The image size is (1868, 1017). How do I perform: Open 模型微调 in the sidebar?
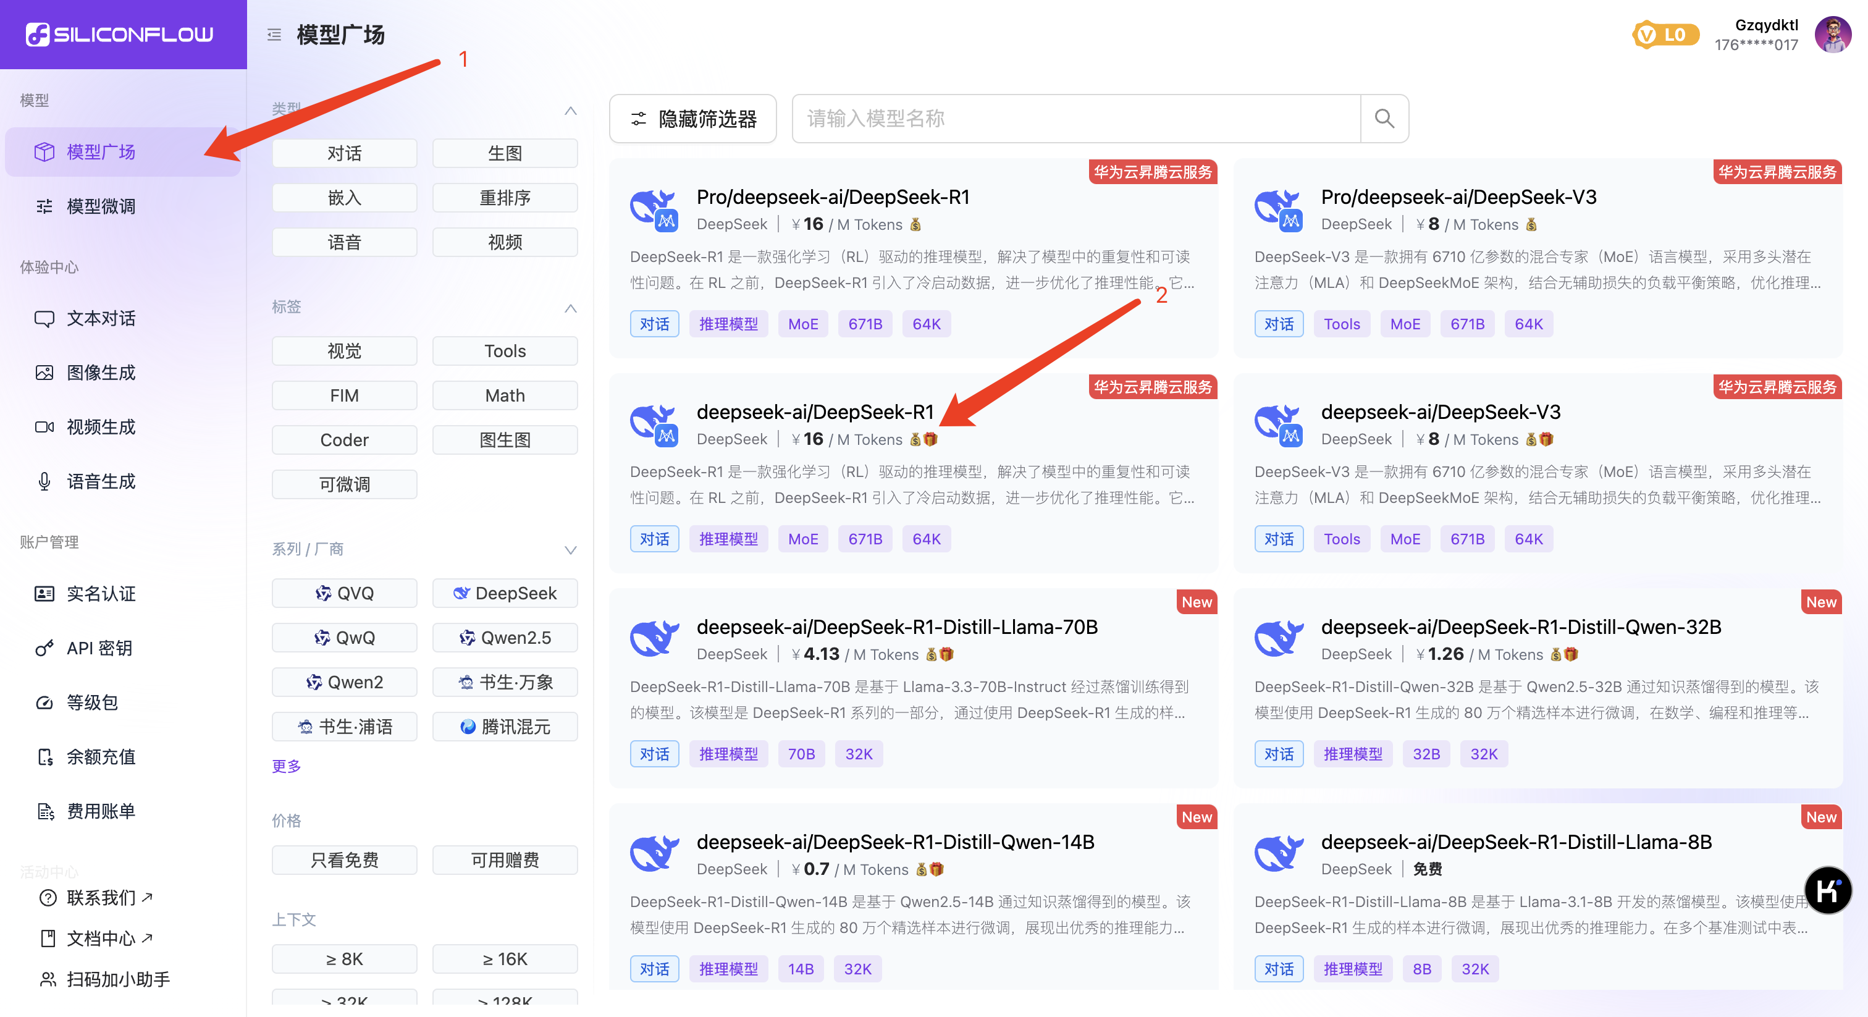pyautogui.click(x=101, y=206)
